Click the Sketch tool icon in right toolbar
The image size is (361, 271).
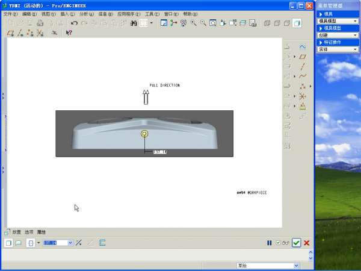click(x=303, y=47)
